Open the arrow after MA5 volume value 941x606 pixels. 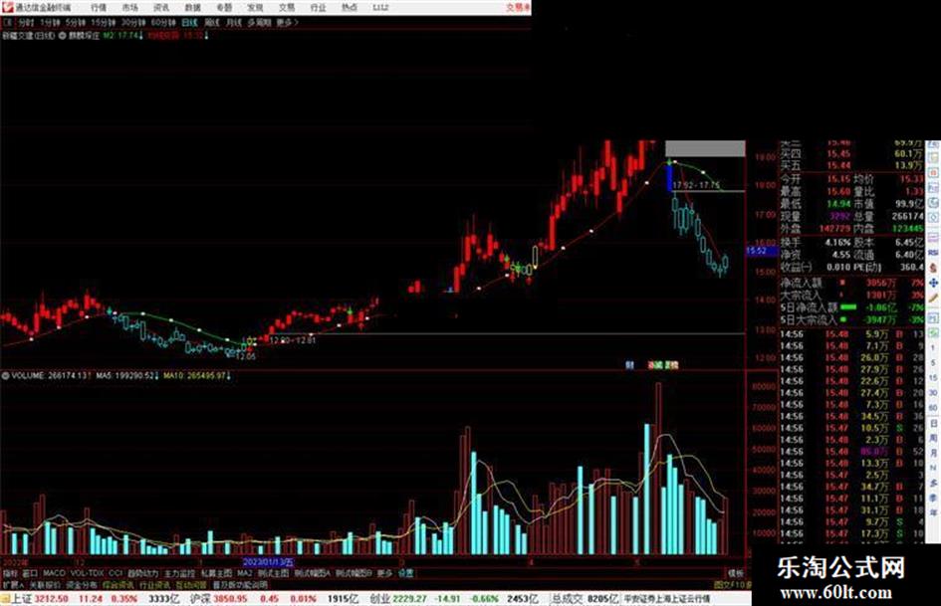pyautogui.click(x=156, y=375)
